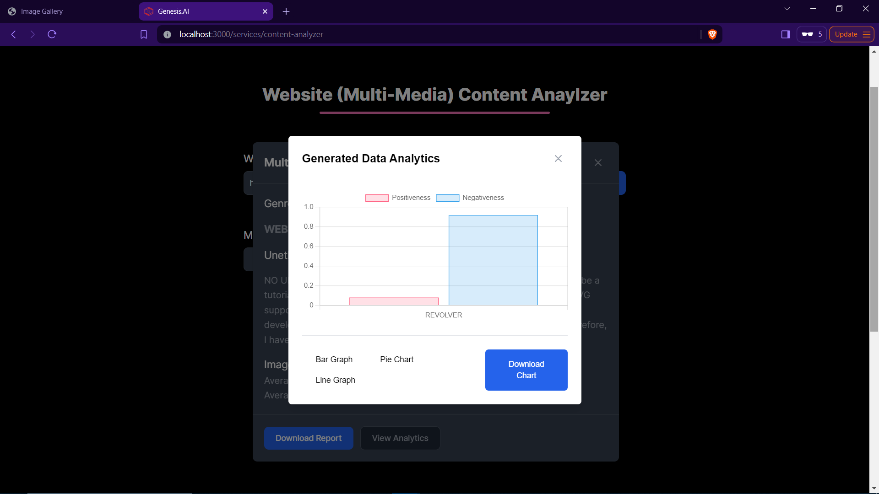Image resolution: width=879 pixels, height=494 pixels.
Task: Switch to the Image Gallery tab
Action: [x=41, y=11]
